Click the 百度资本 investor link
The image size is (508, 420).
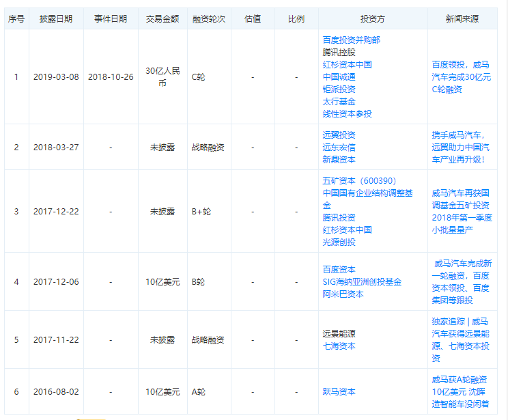click(x=339, y=269)
